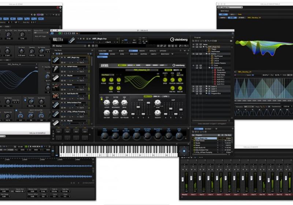Click the Brite Ambient Pad slot icon

(56, 105)
